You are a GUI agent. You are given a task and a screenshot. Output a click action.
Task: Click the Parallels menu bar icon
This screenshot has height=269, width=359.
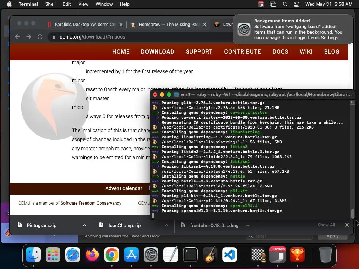(x=261, y=4)
